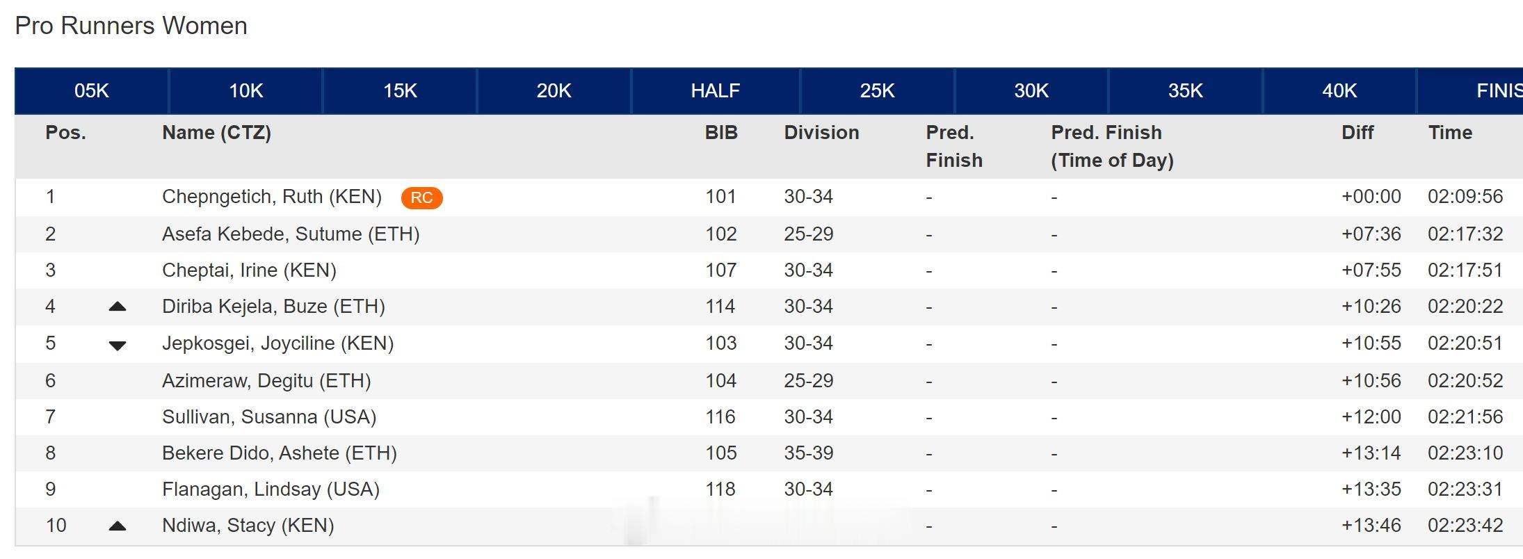Screen dimensions: 1523x559
Task: View the 35K split tab
Action: (1186, 90)
